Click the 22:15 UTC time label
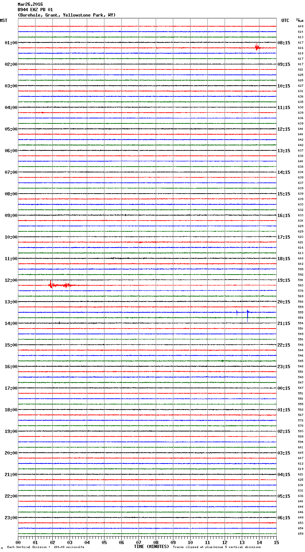Viewport: 305px width, 552px height. (x=284, y=345)
